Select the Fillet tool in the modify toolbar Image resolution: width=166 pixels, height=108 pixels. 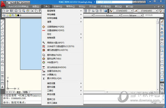(162, 76)
